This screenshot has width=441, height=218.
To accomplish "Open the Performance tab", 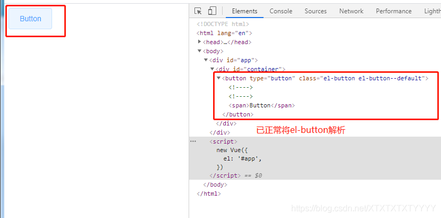I will pyautogui.click(x=394, y=11).
